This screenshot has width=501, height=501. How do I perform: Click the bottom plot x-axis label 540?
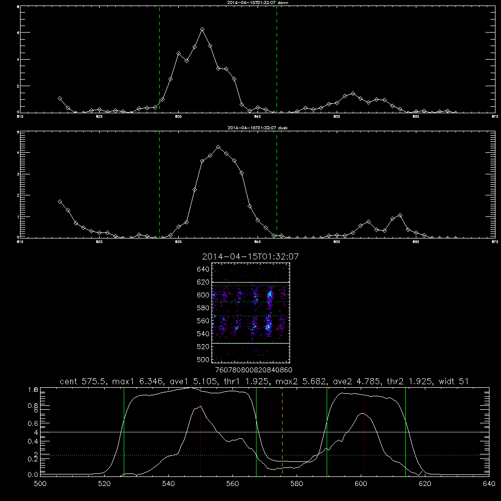click(x=168, y=484)
